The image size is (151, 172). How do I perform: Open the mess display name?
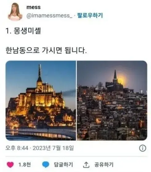pos(34,7)
